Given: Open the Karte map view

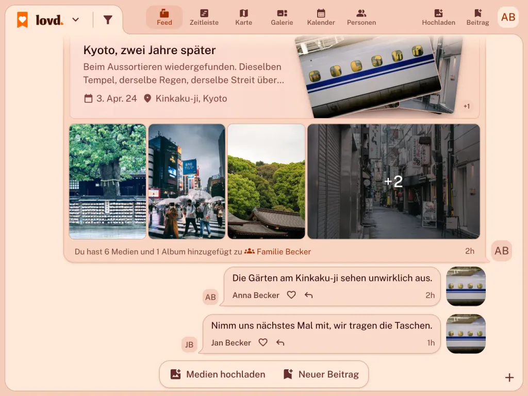Looking at the screenshot, I should 244,18.
